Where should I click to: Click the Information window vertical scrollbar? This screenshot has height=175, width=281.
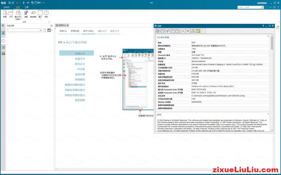pyautogui.click(x=272, y=83)
